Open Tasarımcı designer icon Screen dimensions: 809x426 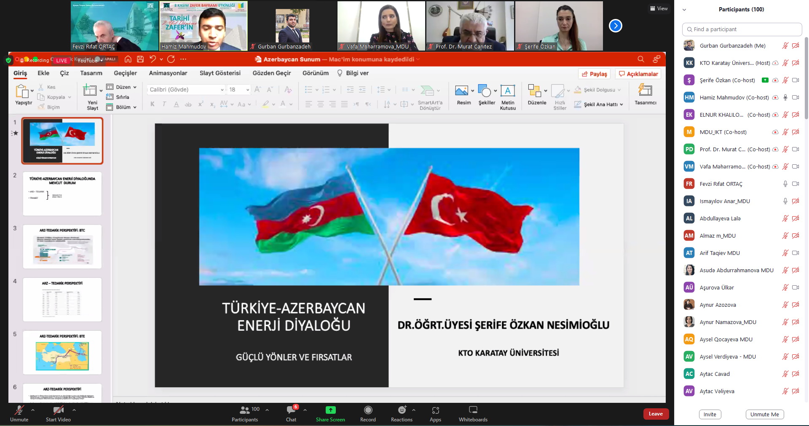[645, 90]
